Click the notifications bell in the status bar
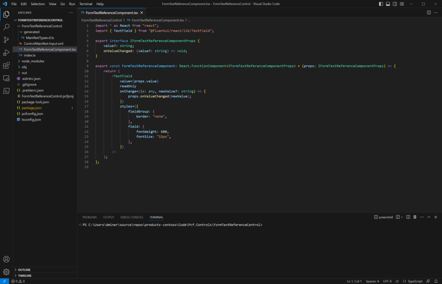442x284 pixels. click(436, 281)
